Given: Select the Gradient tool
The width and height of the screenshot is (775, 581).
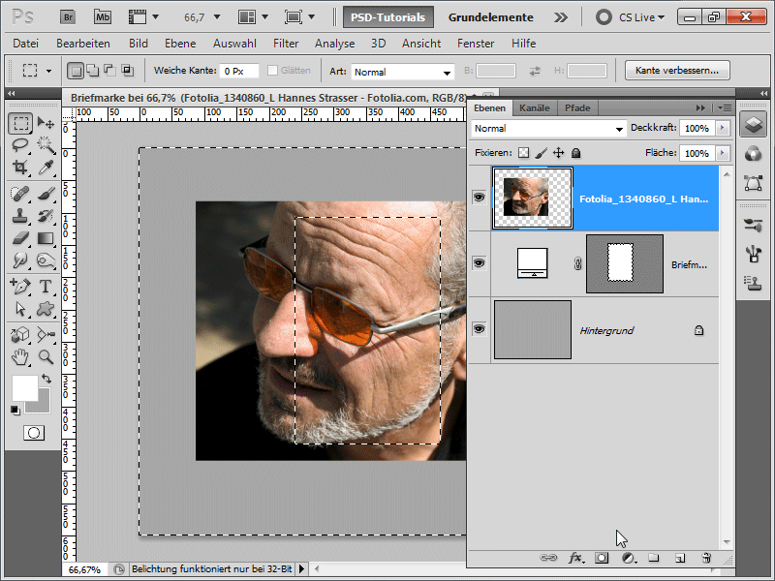Looking at the screenshot, I should (46, 238).
